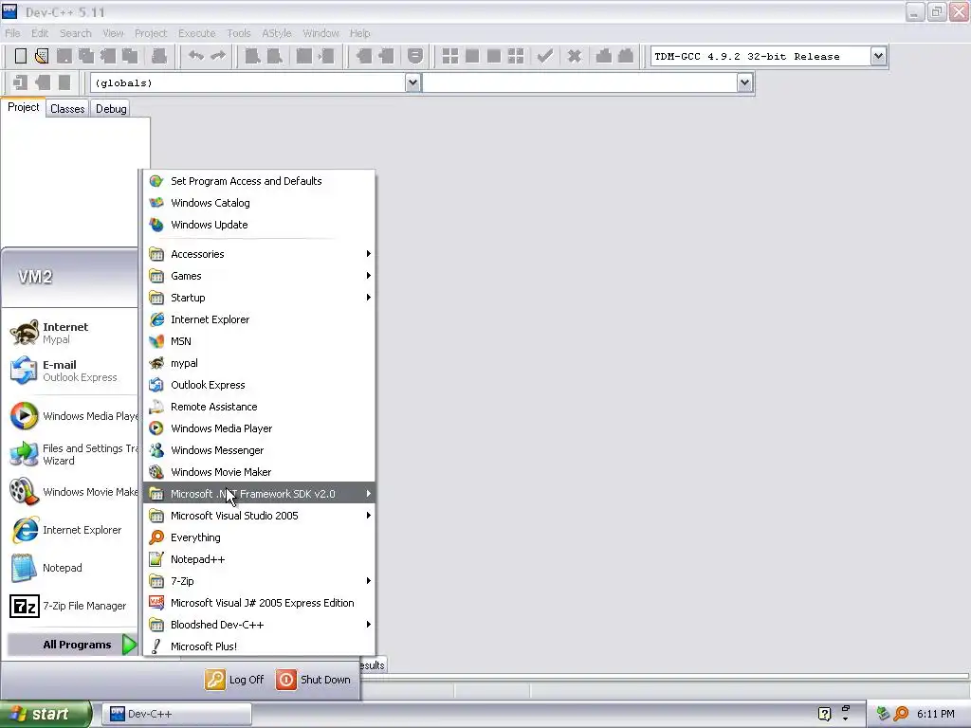Open Files and Settings Transfer Wizard
Screen dimensions: 971x728
pos(72,454)
